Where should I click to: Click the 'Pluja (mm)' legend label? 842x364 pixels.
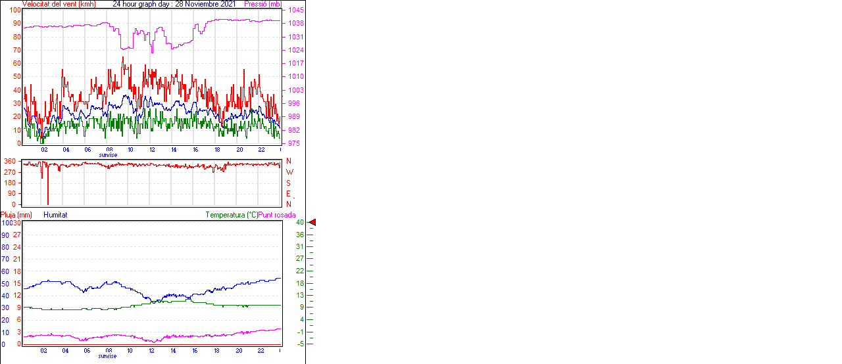(x=16, y=215)
